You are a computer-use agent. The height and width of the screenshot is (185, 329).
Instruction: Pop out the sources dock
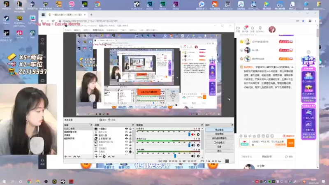tap(133, 125)
